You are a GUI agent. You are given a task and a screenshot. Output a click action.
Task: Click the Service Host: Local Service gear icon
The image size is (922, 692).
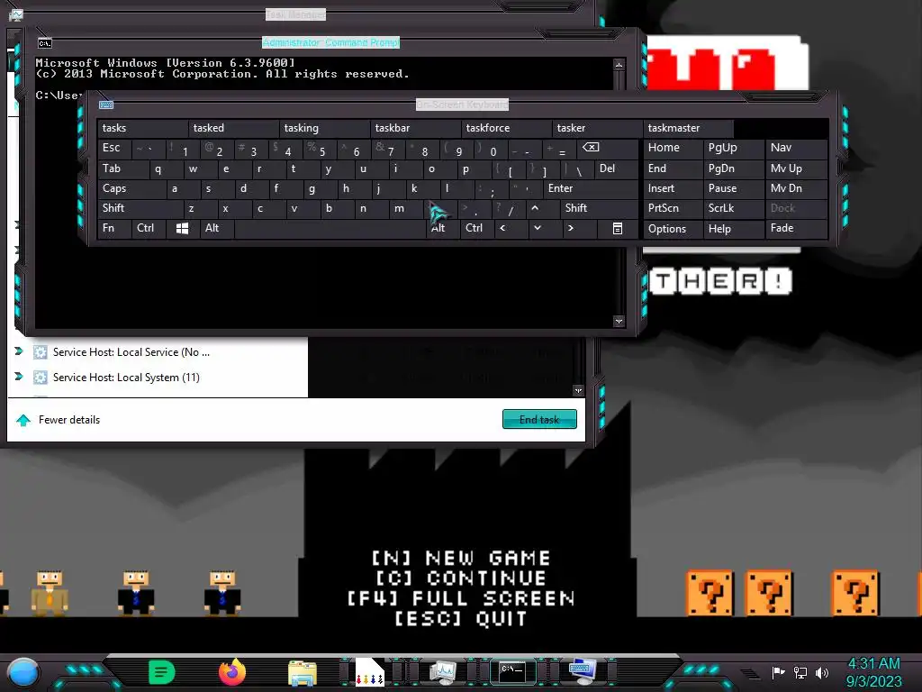[40, 352]
